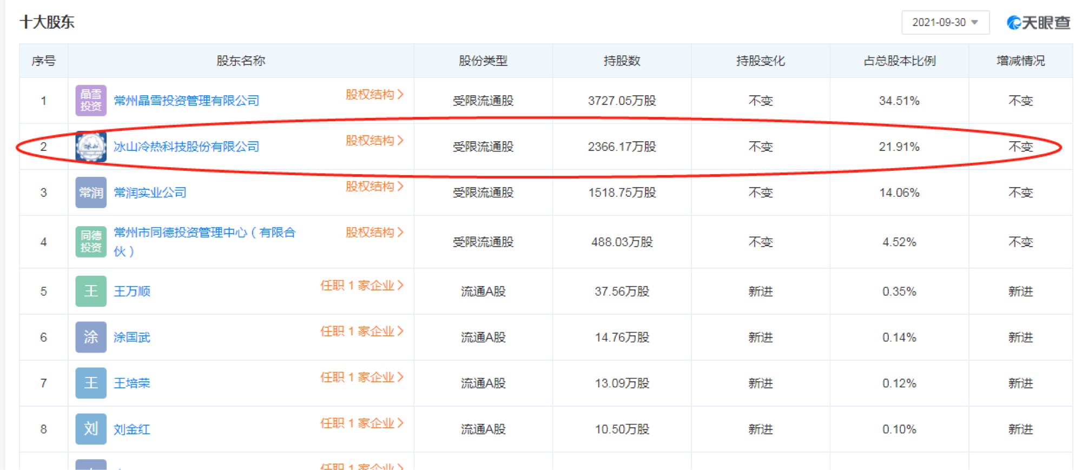Viewport: 1082px width, 470px height.
Task: Select the 1518.75万股 holding cell
Action: 622,193
